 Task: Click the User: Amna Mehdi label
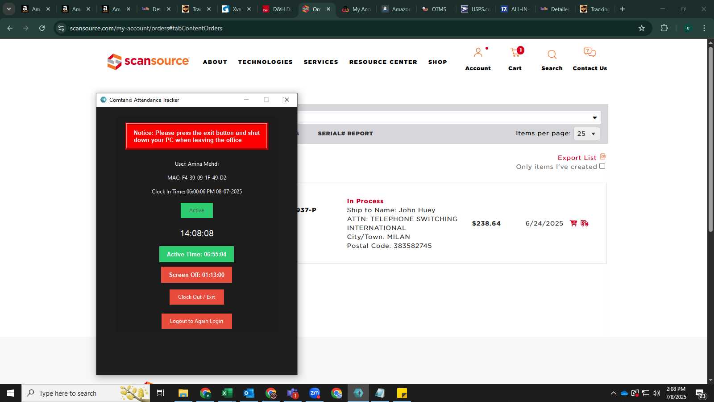coord(197,164)
